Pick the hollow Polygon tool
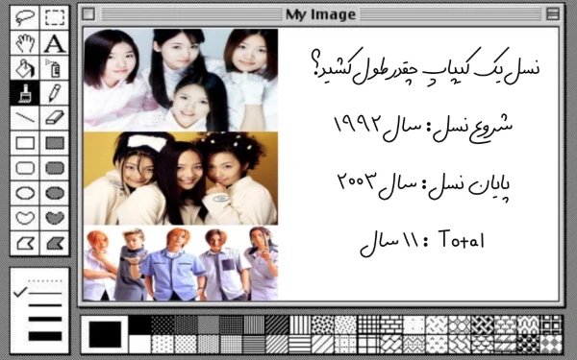The width and height of the screenshot is (577, 360). coord(25,243)
